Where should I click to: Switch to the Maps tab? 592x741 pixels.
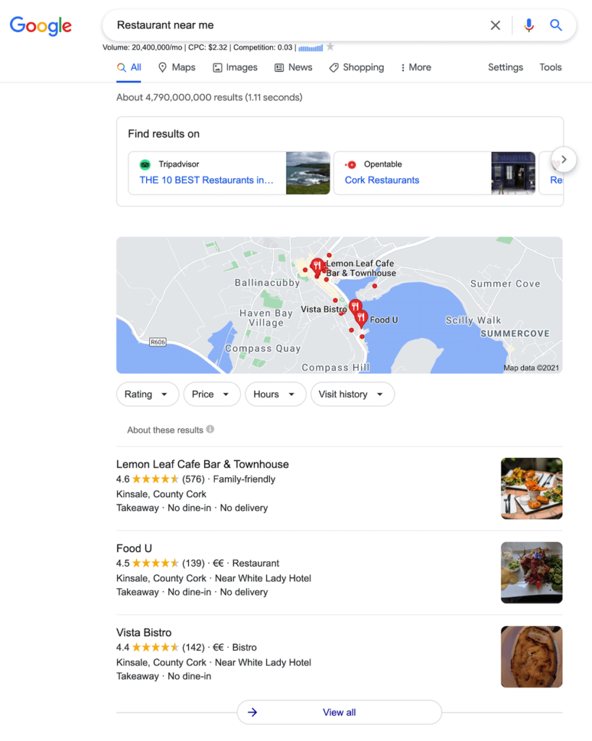[x=177, y=67]
